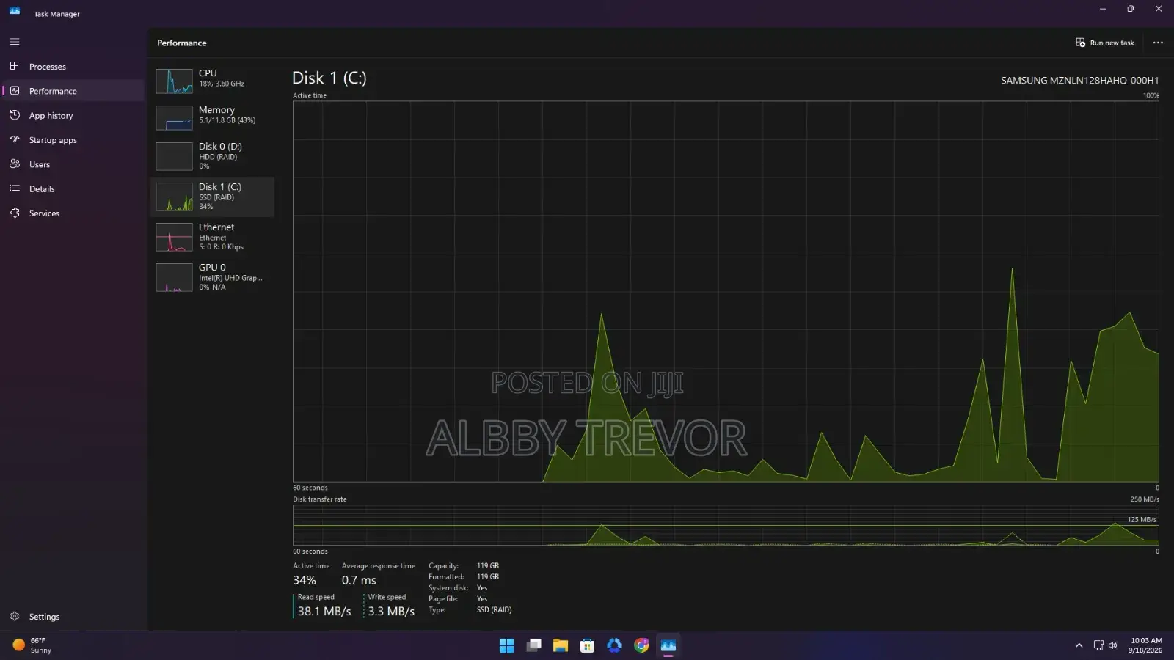Open File Explorer from the taskbar
The image size is (1174, 660).
(x=561, y=645)
